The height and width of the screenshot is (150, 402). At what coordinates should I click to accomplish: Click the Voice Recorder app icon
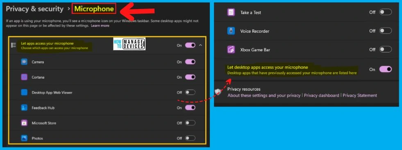(x=231, y=31)
